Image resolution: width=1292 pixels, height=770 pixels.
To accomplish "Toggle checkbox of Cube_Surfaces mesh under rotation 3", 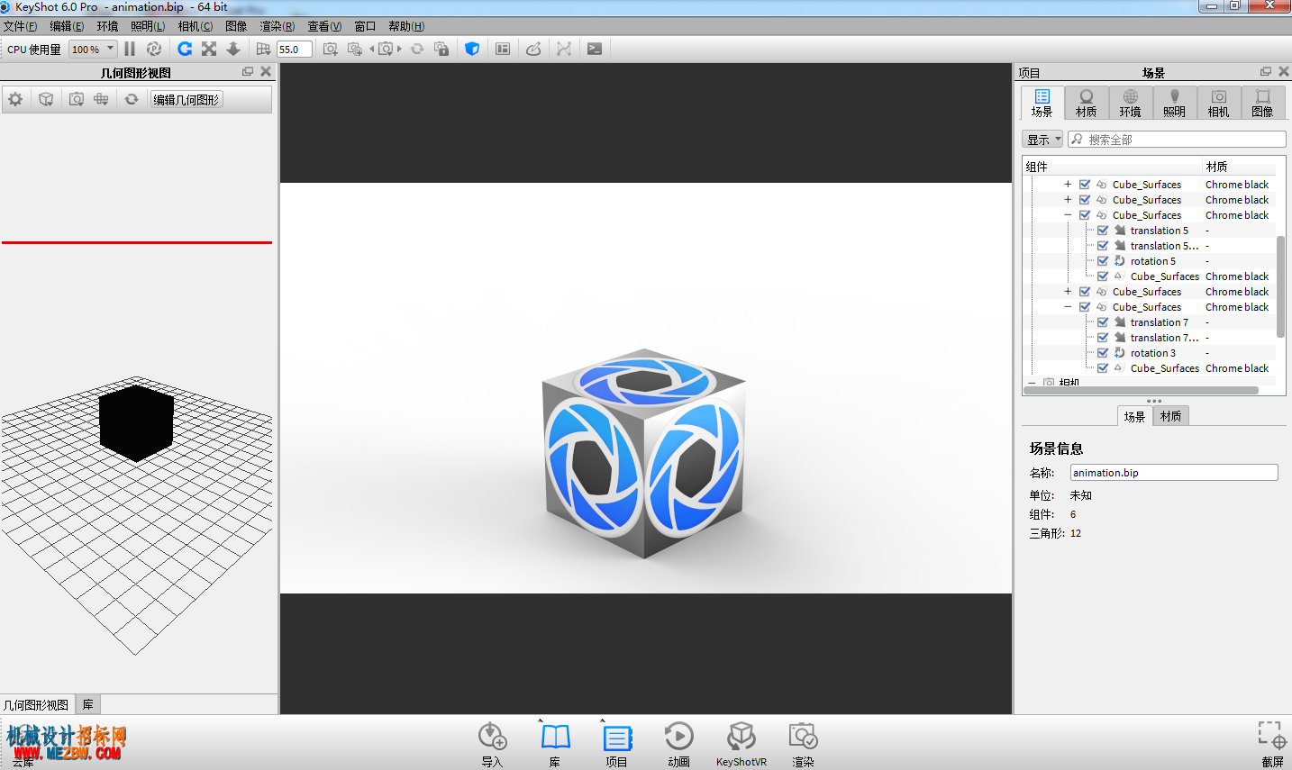I will pyautogui.click(x=1103, y=368).
